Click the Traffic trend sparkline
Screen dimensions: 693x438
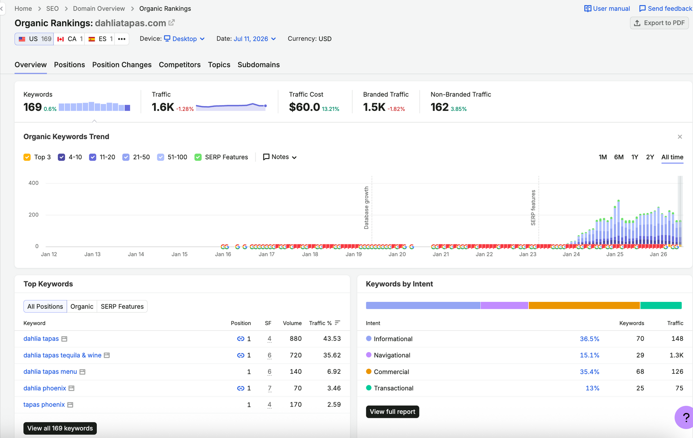point(231,107)
